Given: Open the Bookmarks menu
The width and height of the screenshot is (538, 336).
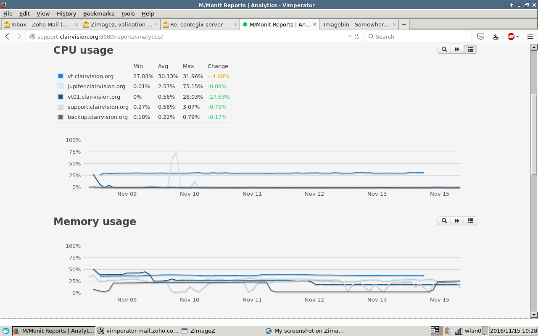Looking at the screenshot, I should pyautogui.click(x=99, y=13).
